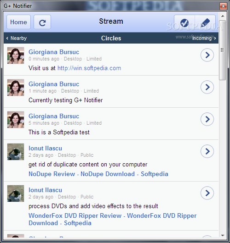The image size is (230, 243).
Task: Follow the http://win.softpedia.com link
Action: click(89, 68)
